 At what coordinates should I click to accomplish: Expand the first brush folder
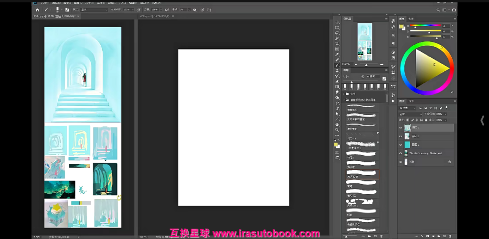click(x=344, y=93)
